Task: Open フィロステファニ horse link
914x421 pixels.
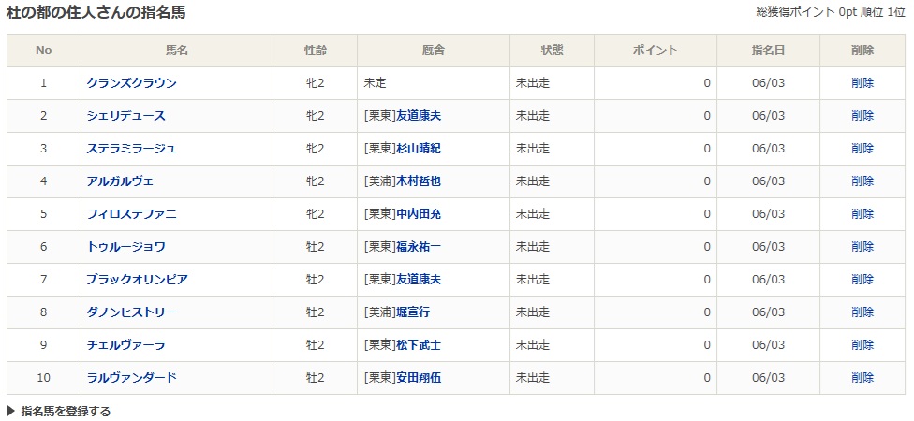Action: click(x=131, y=214)
